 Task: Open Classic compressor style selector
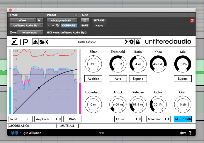128,119
